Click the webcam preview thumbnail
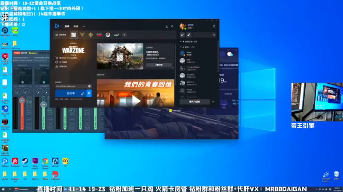This screenshot has height=192, width=343. point(317,102)
